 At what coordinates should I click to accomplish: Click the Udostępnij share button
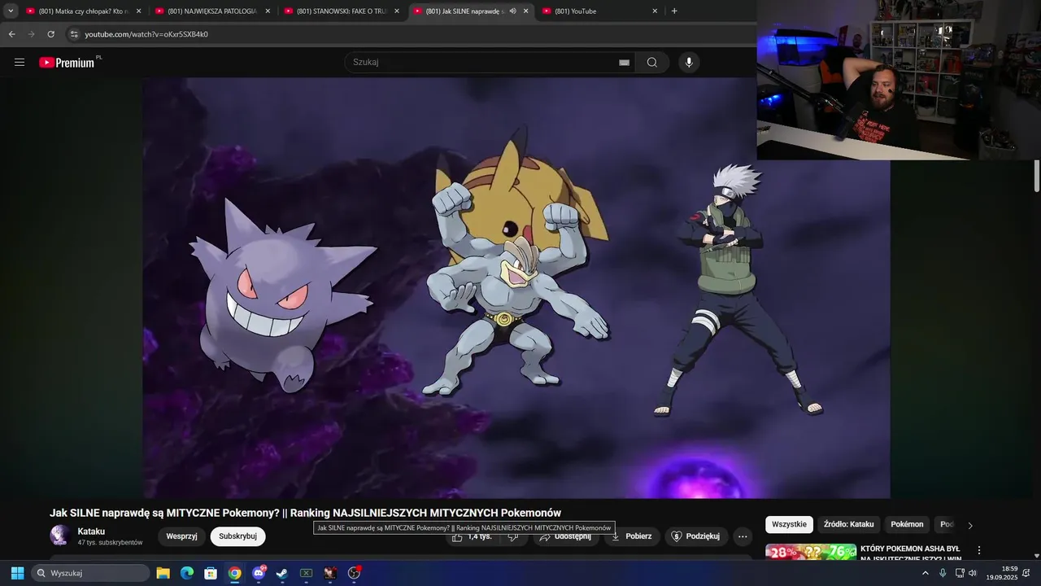point(566,536)
